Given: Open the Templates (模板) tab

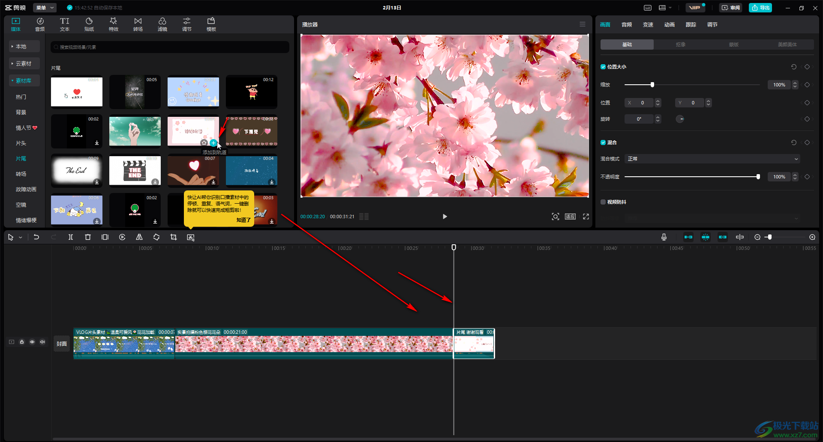Looking at the screenshot, I should pyautogui.click(x=211, y=24).
